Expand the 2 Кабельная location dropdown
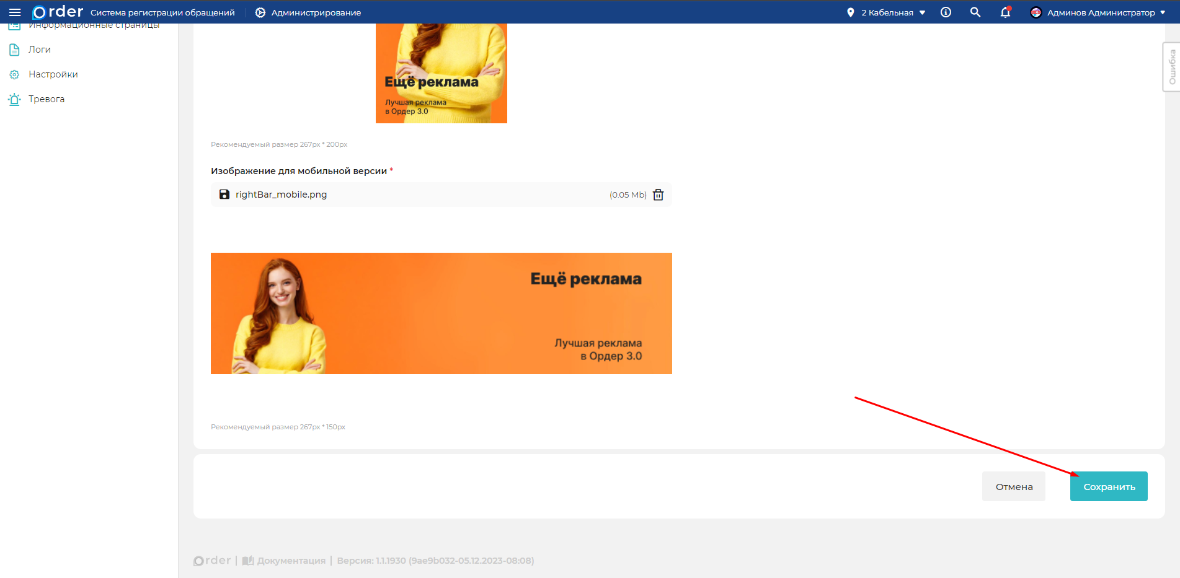This screenshot has width=1180, height=578. (x=894, y=12)
